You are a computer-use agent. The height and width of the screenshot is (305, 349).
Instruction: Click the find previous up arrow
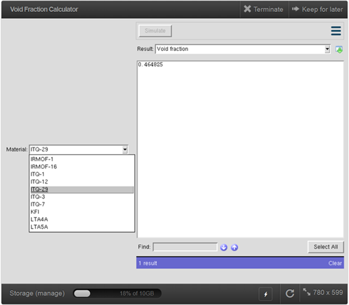(234, 247)
